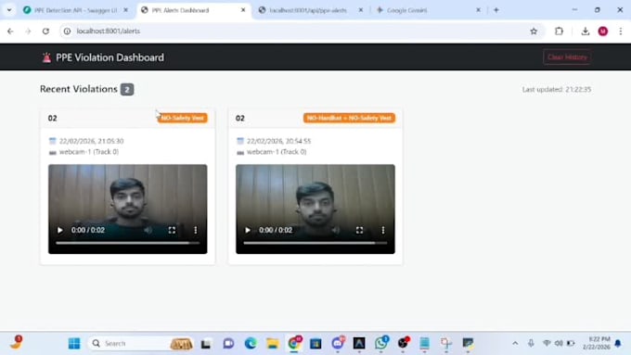Seek in the 20:54:55 video progress bar

pyautogui.click(x=315, y=243)
